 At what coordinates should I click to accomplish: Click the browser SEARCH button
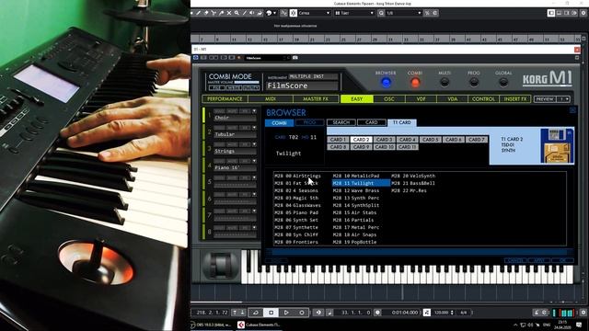tap(341, 122)
